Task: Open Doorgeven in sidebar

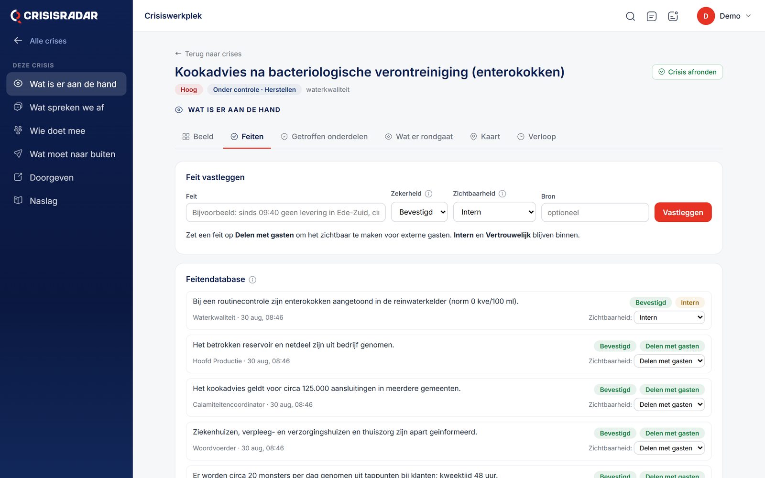Action: 66,178
